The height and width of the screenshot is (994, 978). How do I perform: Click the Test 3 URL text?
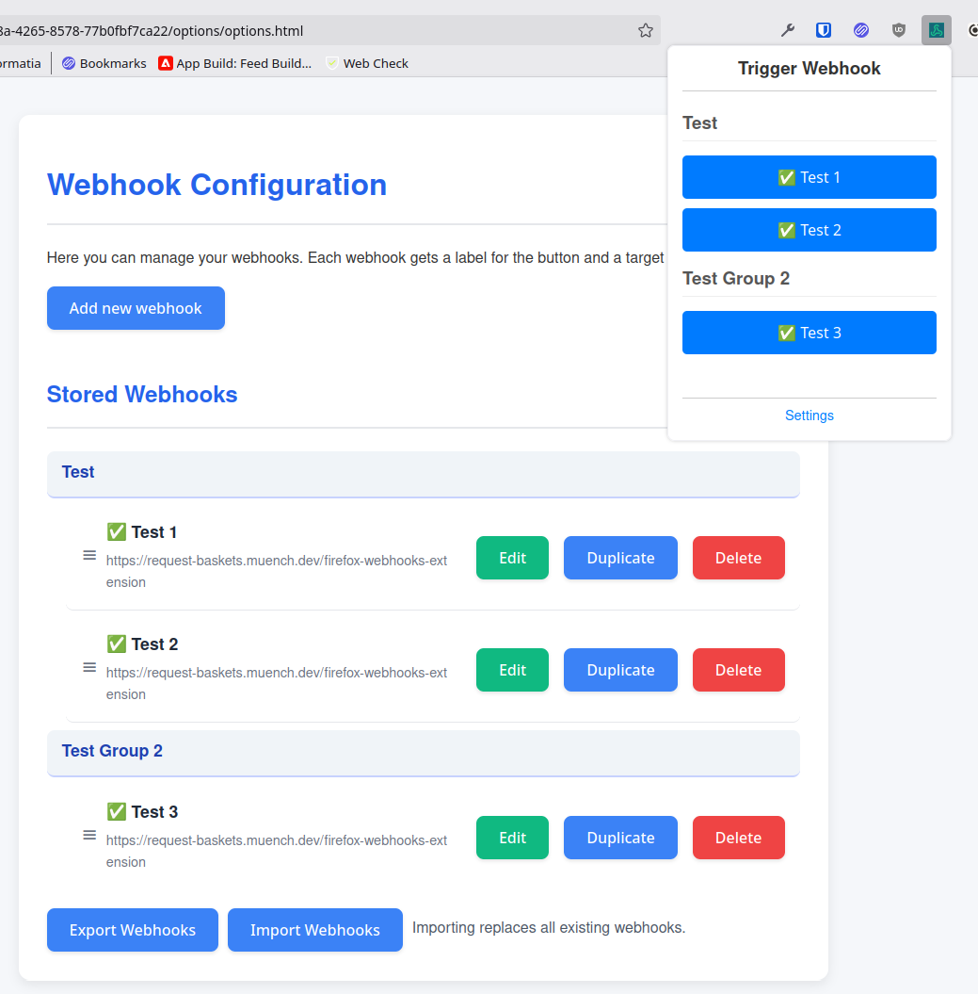[x=277, y=851]
